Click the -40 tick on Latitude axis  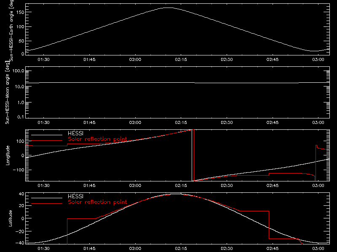point(20,243)
